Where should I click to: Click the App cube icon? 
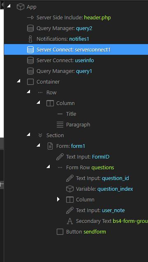click(21, 7)
